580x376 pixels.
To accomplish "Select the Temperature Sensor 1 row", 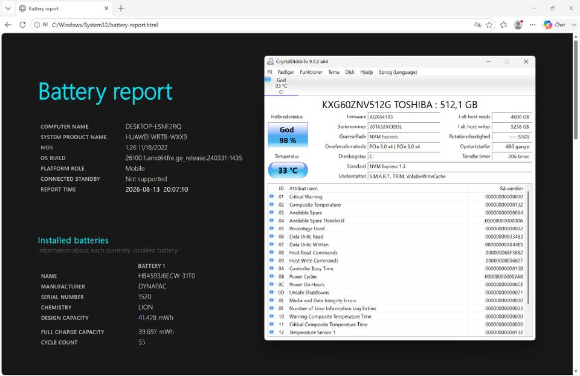I will [x=396, y=332].
